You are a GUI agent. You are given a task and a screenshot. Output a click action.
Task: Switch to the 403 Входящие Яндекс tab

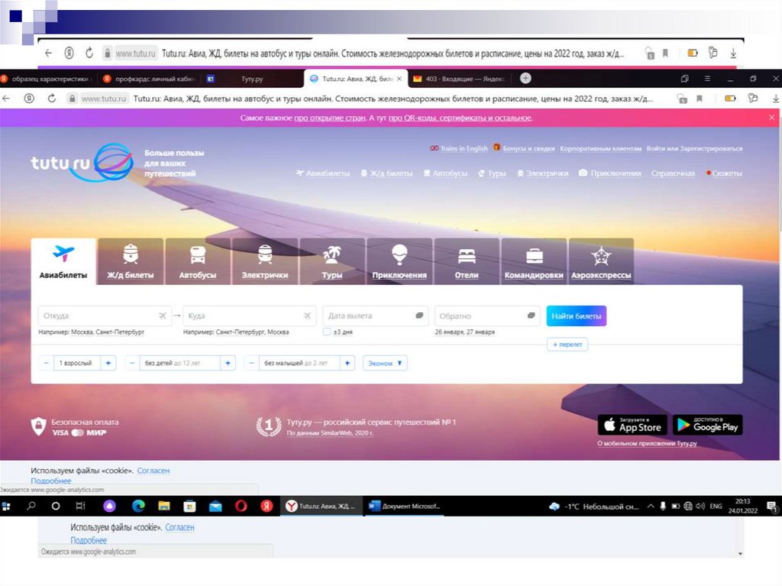(459, 79)
